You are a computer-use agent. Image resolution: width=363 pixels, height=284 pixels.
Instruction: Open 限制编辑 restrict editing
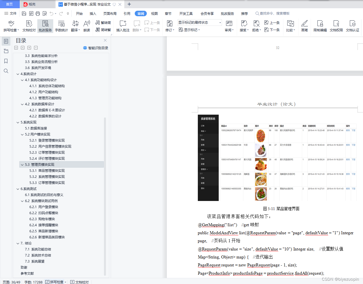pyautogui.click(x=320, y=26)
